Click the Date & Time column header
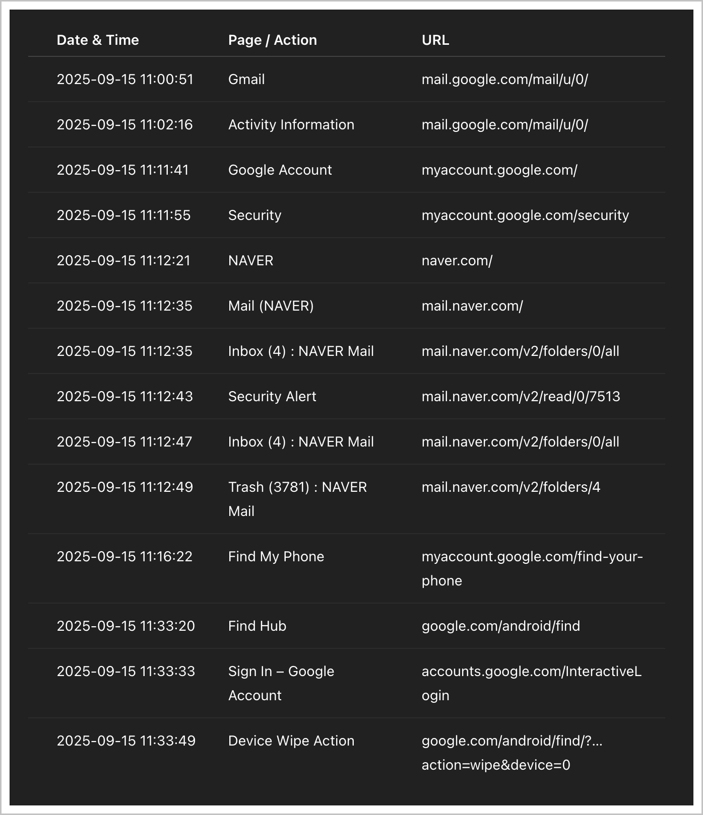The height and width of the screenshot is (815, 703). point(97,40)
